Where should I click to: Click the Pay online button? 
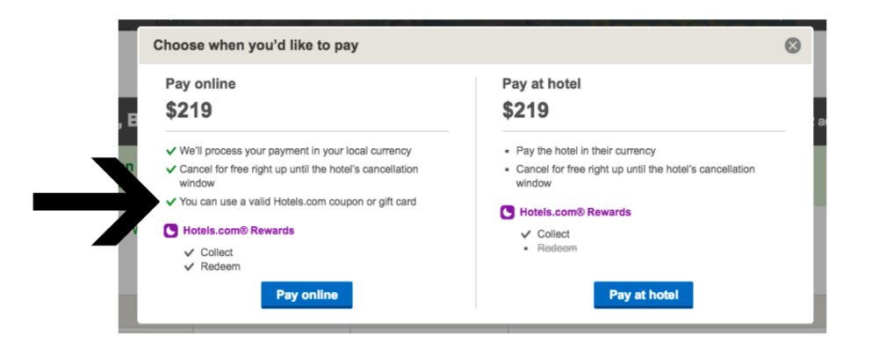[x=307, y=295]
